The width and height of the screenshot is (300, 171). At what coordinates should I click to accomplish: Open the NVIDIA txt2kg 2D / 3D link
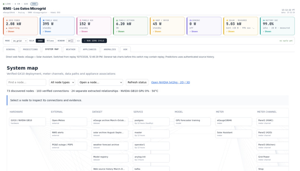(x=170, y=83)
